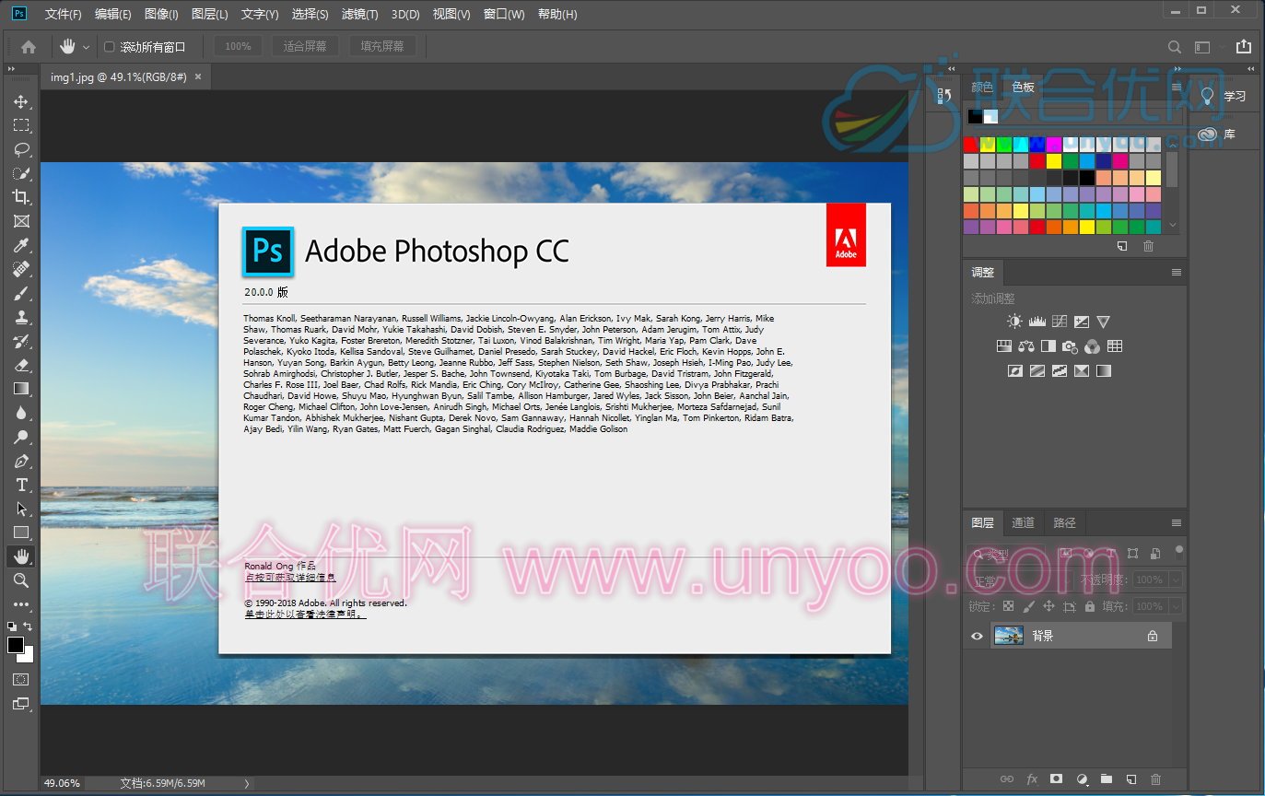
Task: Select the Gradient tool
Action: coord(20,389)
